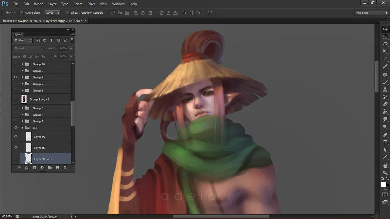Hide Layer 90 using its eye icon

coord(16,137)
